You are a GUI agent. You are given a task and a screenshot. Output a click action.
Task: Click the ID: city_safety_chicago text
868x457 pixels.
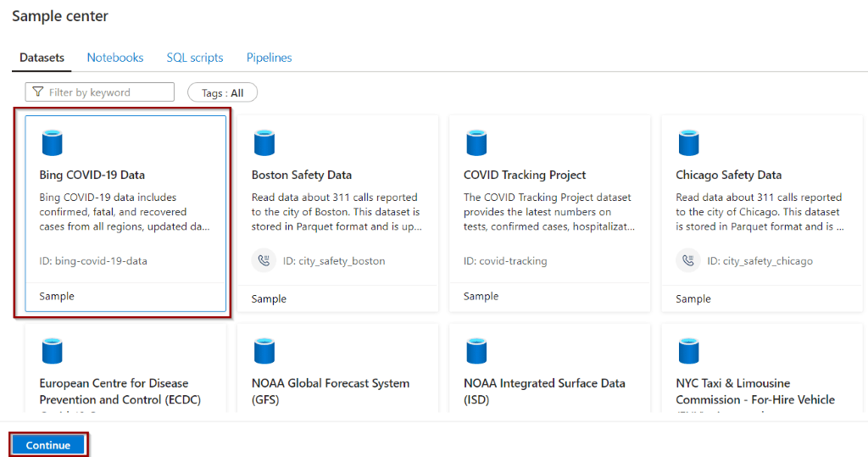[x=759, y=261]
